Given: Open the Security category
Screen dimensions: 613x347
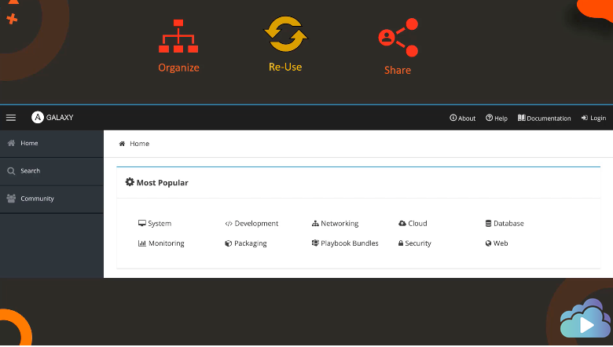Looking at the screenshot, I should (415, 243).
